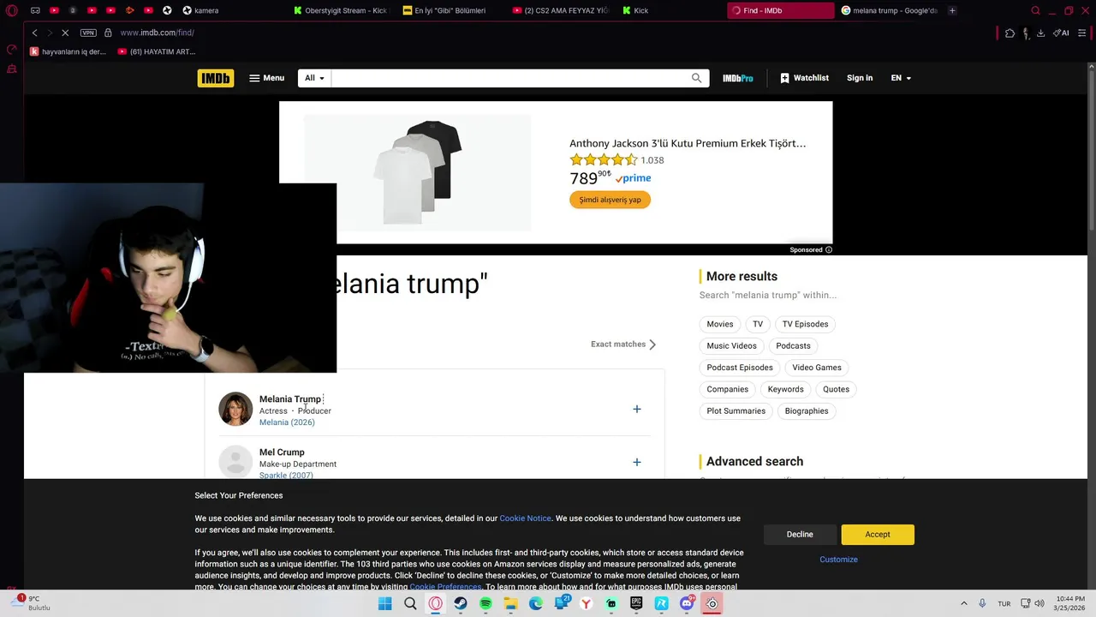Accept the cookie preferences
Screen dimensions: 1096x617
coord(878,535)
